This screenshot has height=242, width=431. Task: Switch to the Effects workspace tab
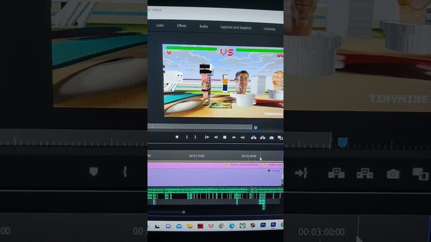click(x=182, y=26)
